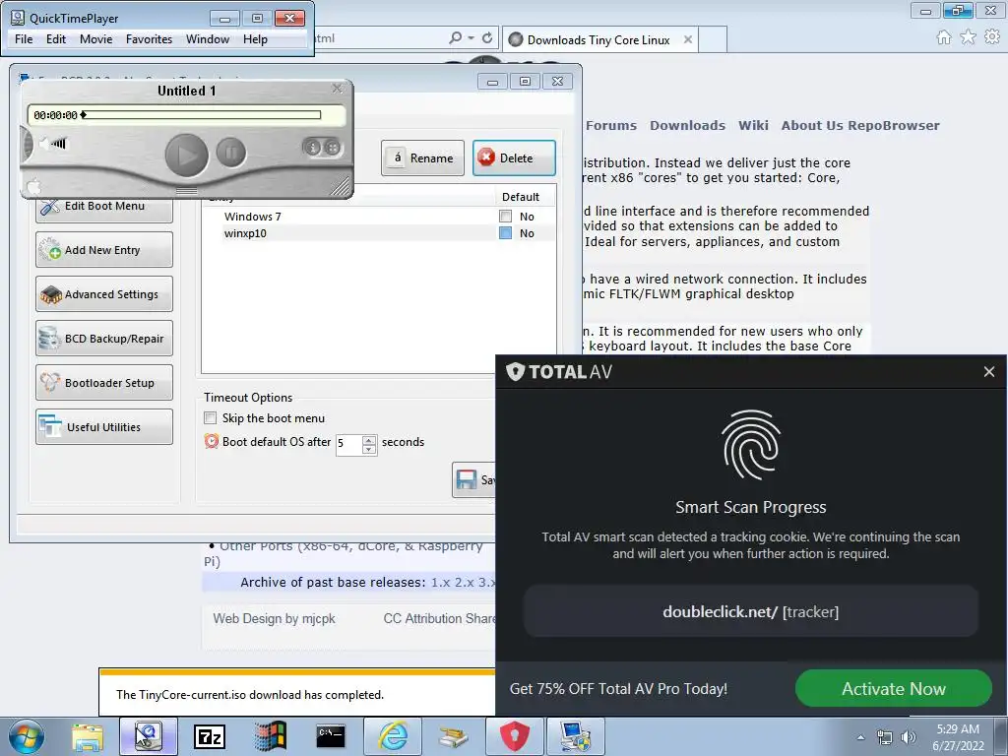This screenshot has width=1008, height=756.
Task: Open Bootloader Setup in EasyBCD
Action: coord(104,383)
